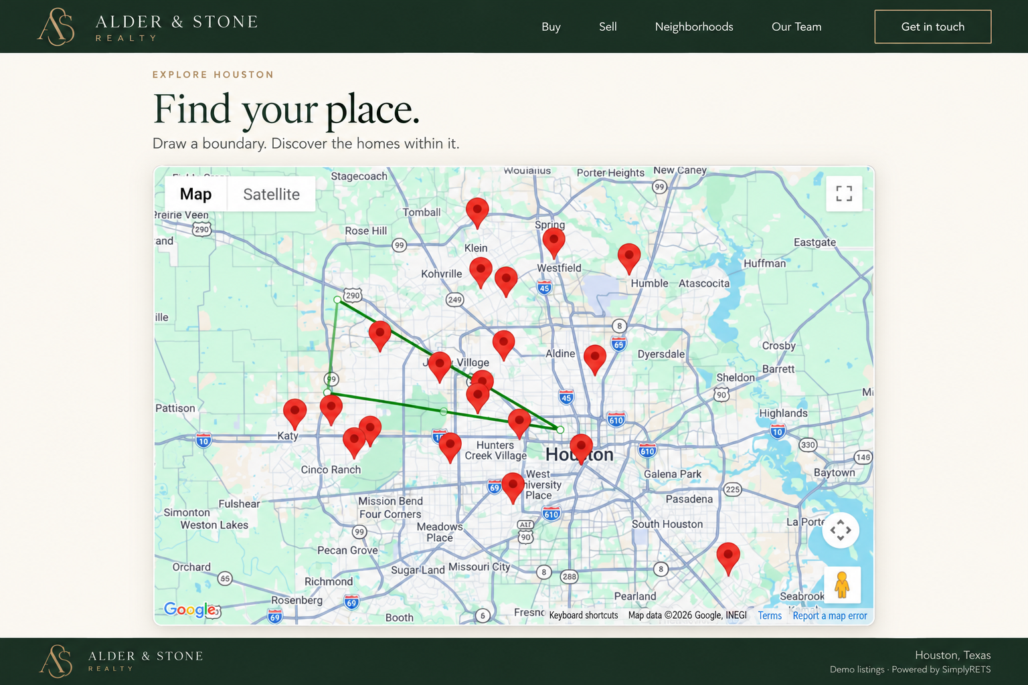This screenshot has height=685, width=1028.
Task: Click the "Tomball" map label
Action: (x=422, y=212)
